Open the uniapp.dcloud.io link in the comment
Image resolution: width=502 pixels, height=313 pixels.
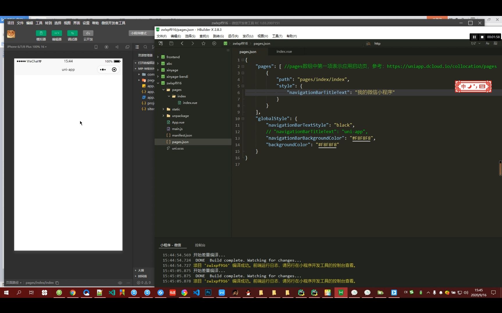(442, 66)
